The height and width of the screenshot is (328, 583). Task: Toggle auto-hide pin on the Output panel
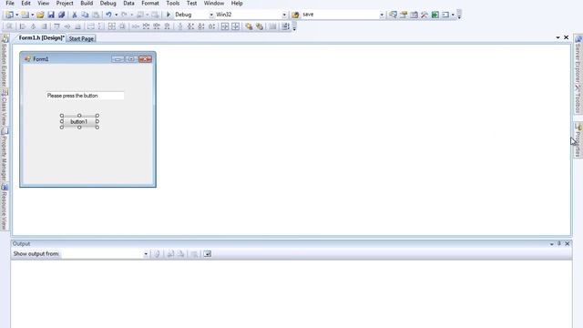558,244
